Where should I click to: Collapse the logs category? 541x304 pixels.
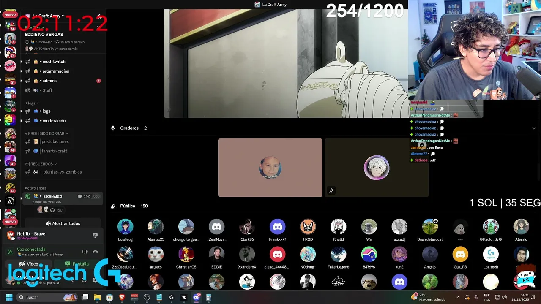32,103
